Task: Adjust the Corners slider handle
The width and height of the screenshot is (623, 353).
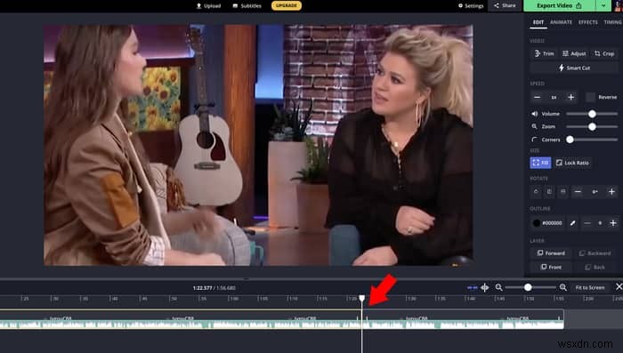Action: pyautogui.click(x=570, y=140)
